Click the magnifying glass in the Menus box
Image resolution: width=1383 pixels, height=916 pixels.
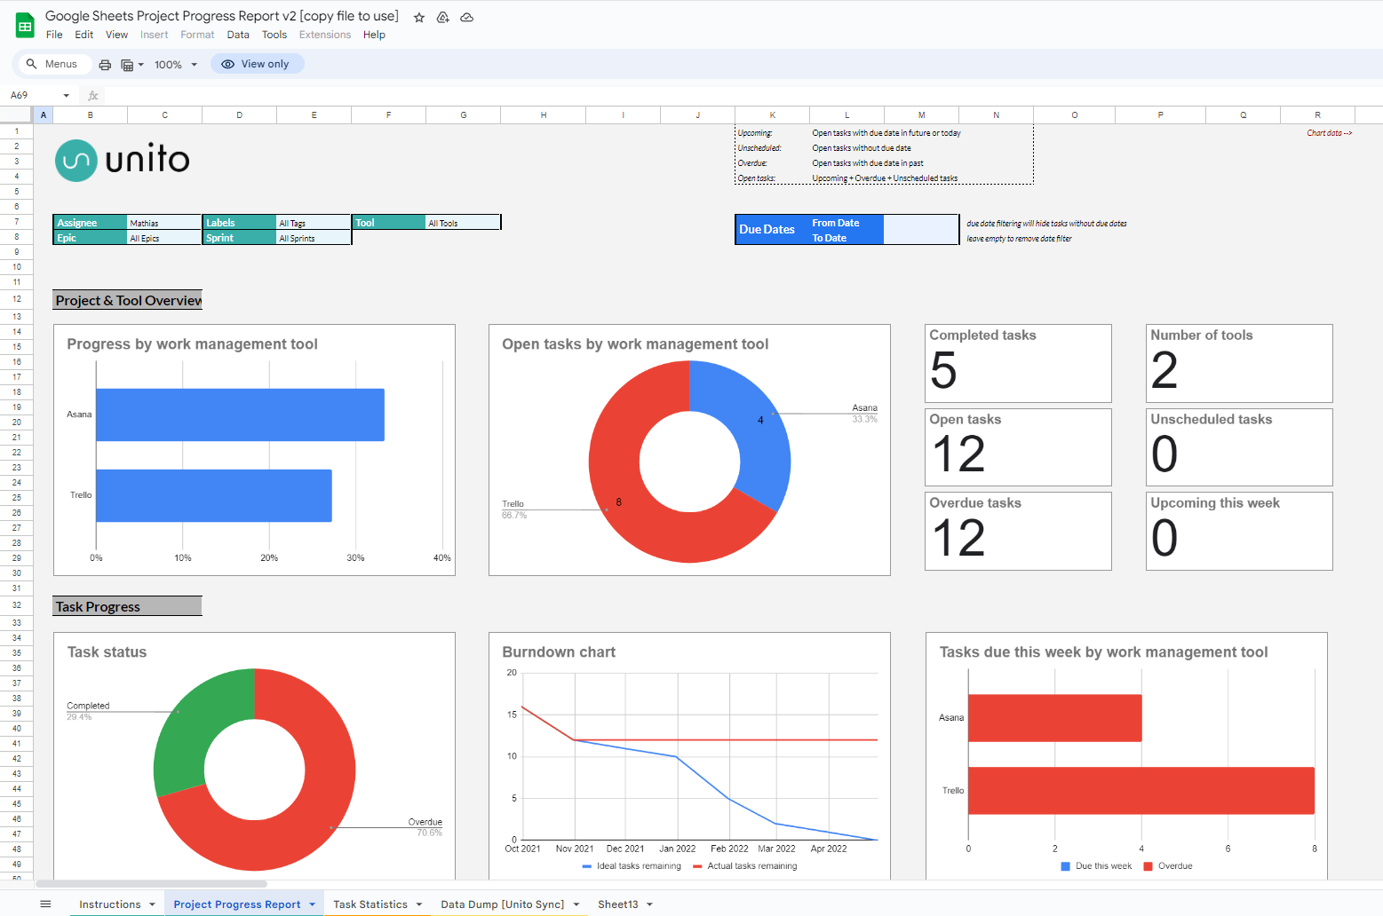click(30, 63)
